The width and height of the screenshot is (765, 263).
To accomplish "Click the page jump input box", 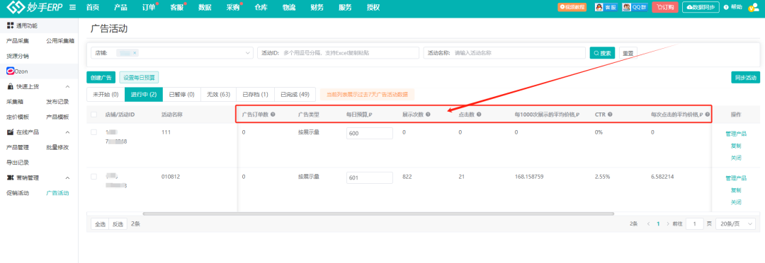I will (x=694, y=223).
